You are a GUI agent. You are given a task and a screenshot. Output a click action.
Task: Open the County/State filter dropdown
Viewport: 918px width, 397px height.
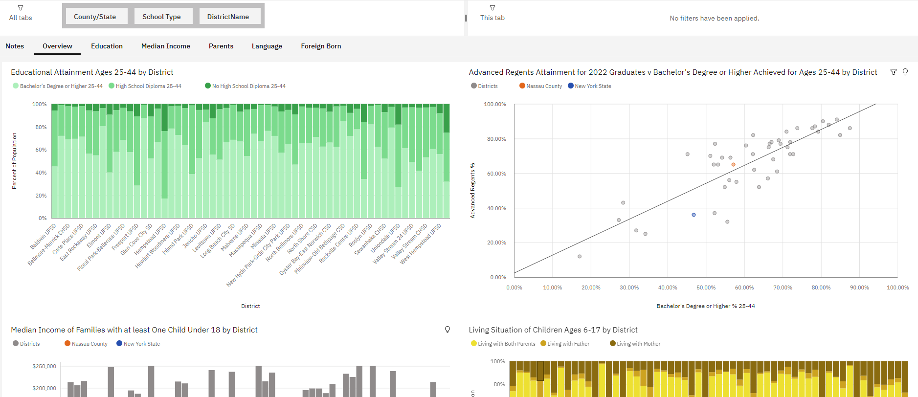pos(95,17)
